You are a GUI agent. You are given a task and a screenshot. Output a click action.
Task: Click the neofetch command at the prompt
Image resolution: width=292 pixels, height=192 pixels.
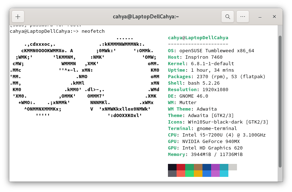coord(93,31)
